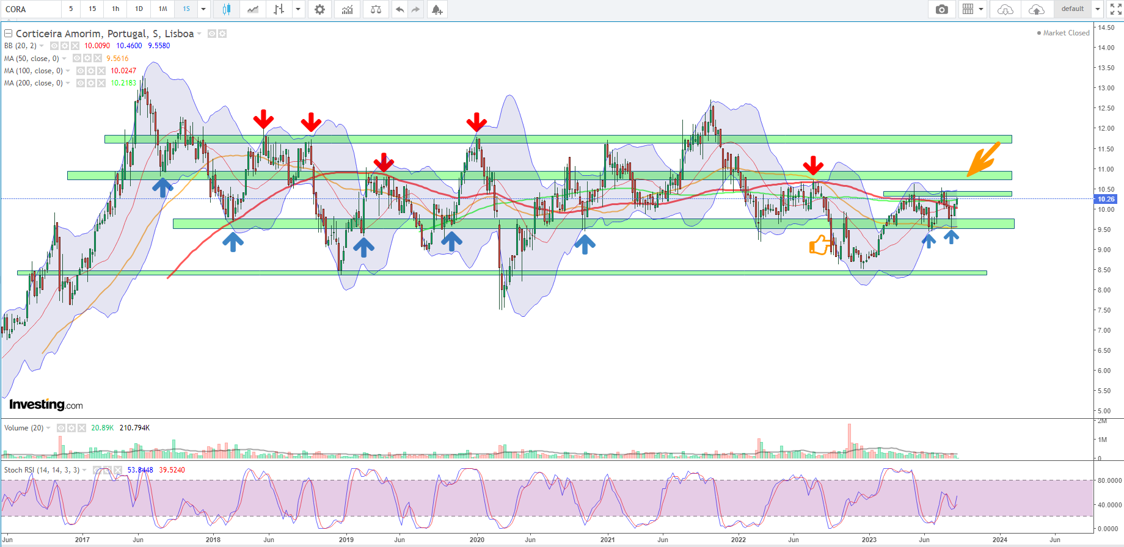Select the 1D timeframe
Viewport: 1124px width, 547px height.
pyautogui.click(x=139, y=9)
